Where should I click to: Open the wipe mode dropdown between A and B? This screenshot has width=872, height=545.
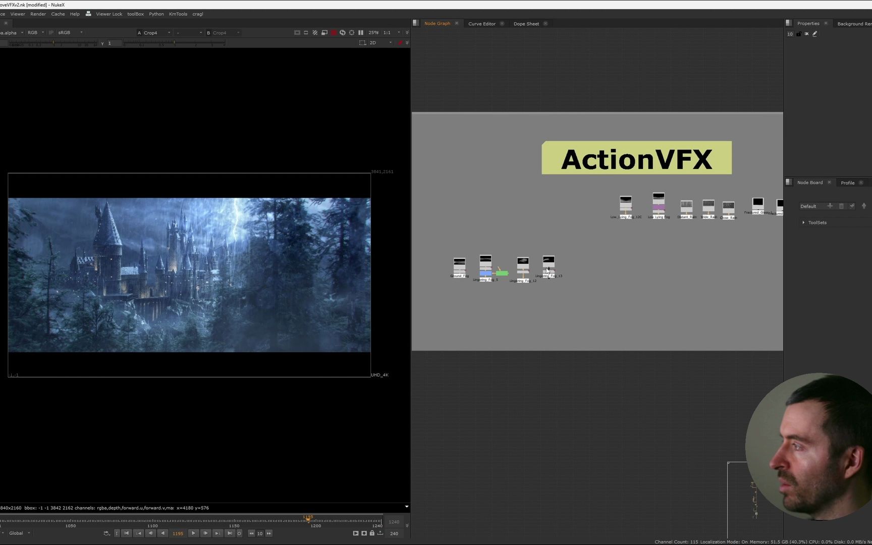click(x=189, y=33)
